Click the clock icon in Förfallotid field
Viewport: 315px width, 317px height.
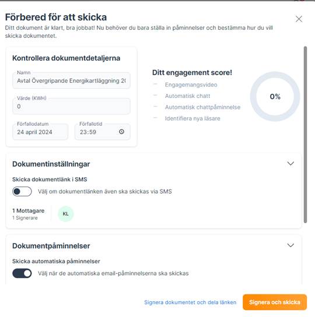coord(121,132)
